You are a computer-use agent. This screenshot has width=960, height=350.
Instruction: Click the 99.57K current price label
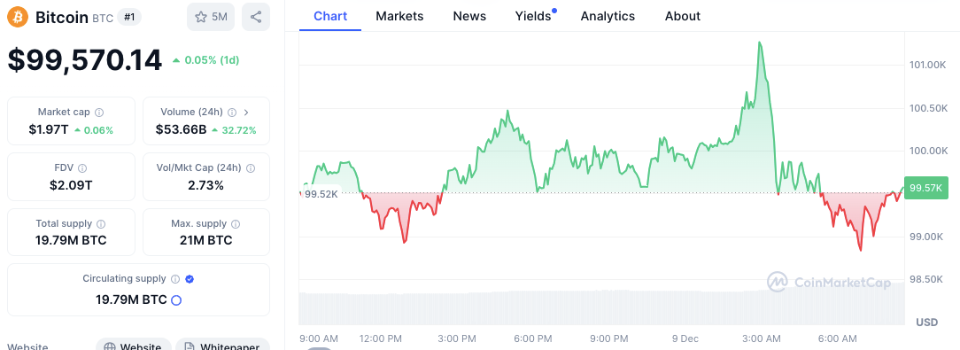point(925,188)
